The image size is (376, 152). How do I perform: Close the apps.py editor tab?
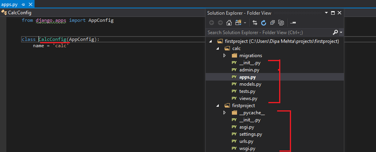click(30, 4)
